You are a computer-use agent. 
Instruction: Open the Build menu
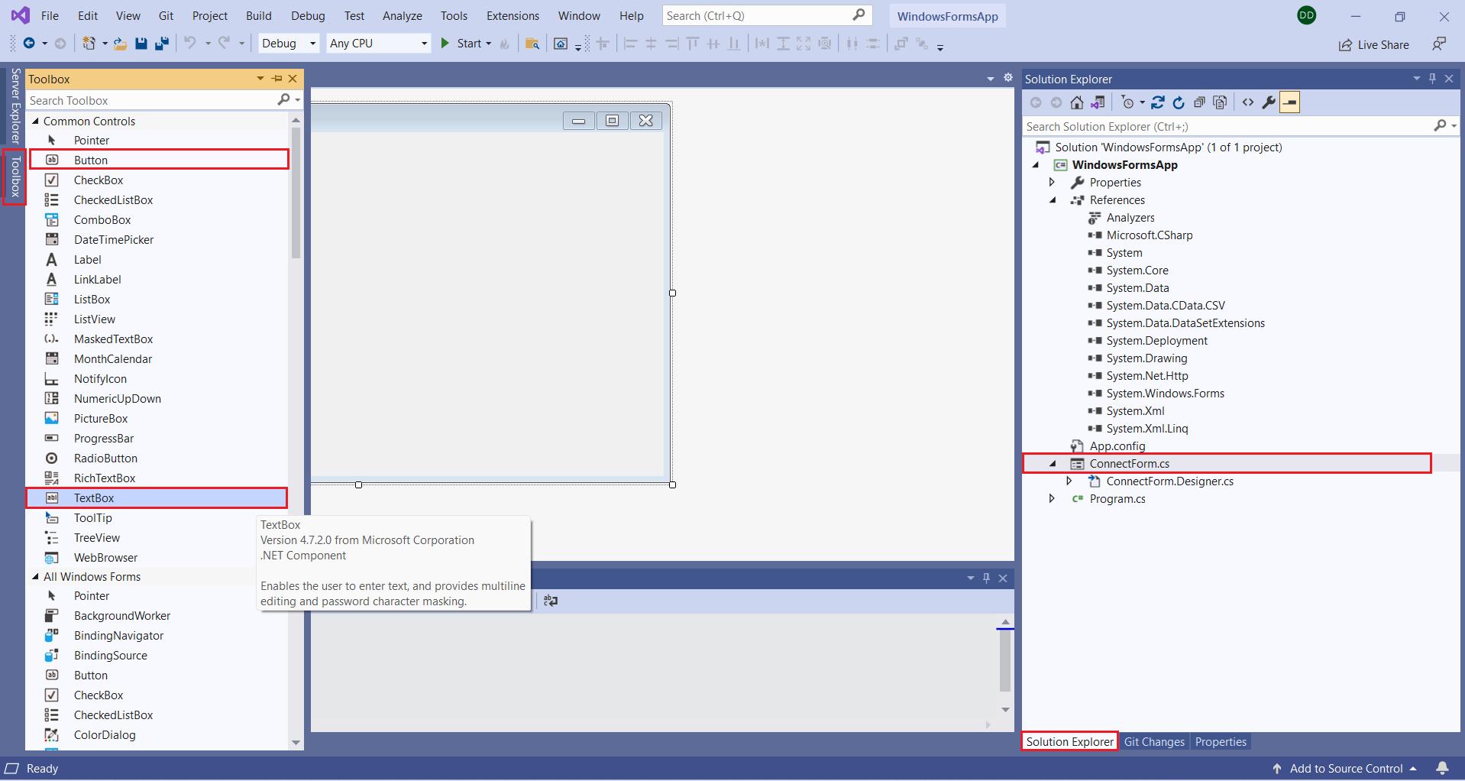tap(258, 15)
